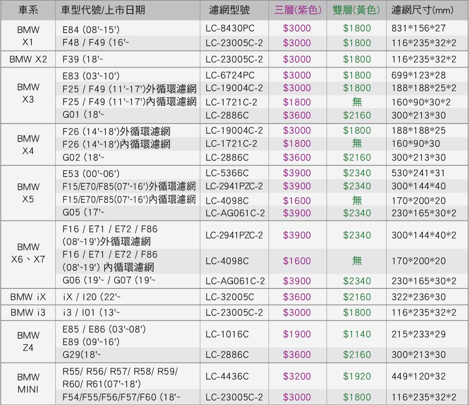The height and width of the screenshot is (405, 469).
Task: Click $1600 in the X5 LC-4098C row
Action: point(297,200)
